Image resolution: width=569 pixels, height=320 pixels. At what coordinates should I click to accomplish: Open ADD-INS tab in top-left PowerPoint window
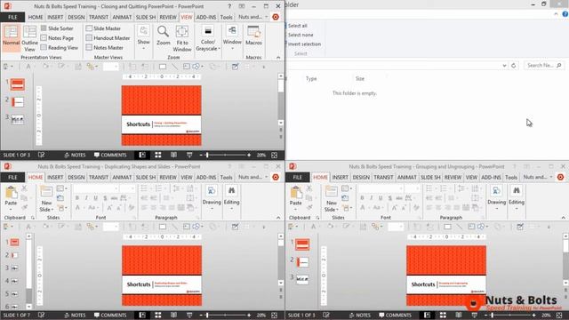pos(206,17)
